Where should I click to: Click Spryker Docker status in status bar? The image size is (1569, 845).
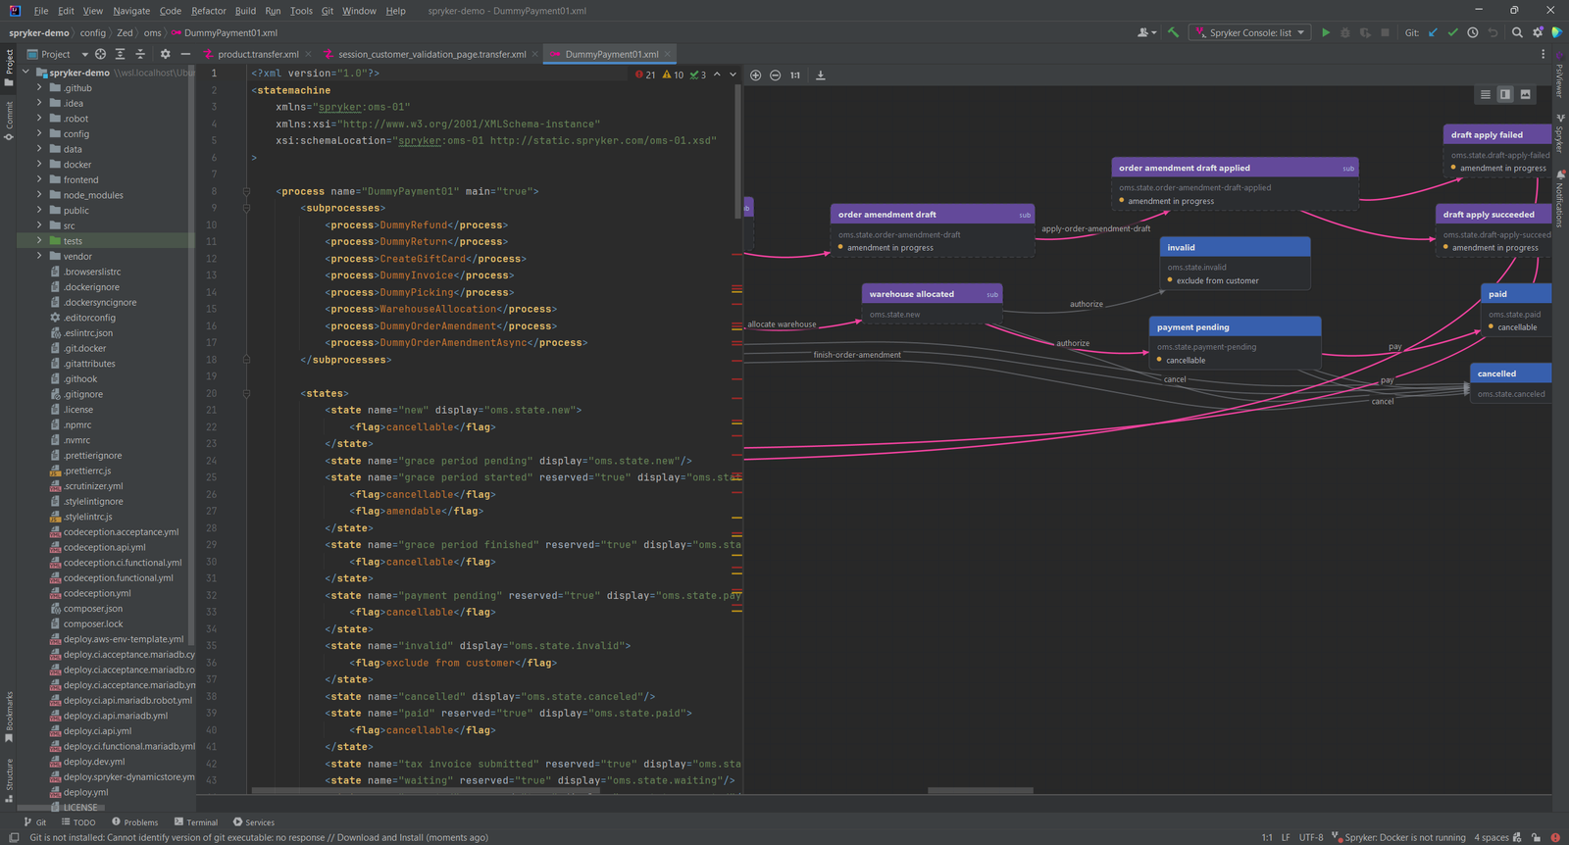[x=1398, y=837]
